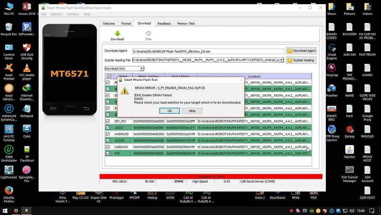The width and height of the screenshot is (381, 215).
Task: Click the taskbar clock showing 15:44
Action: coord(360,211)
